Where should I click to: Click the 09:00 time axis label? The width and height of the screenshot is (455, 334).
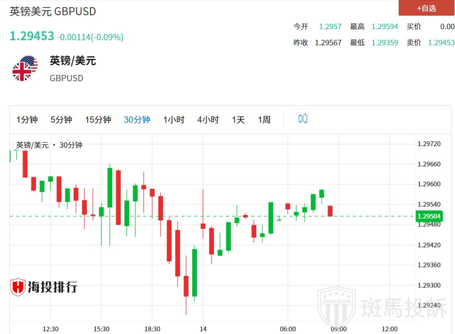[338, 329]
